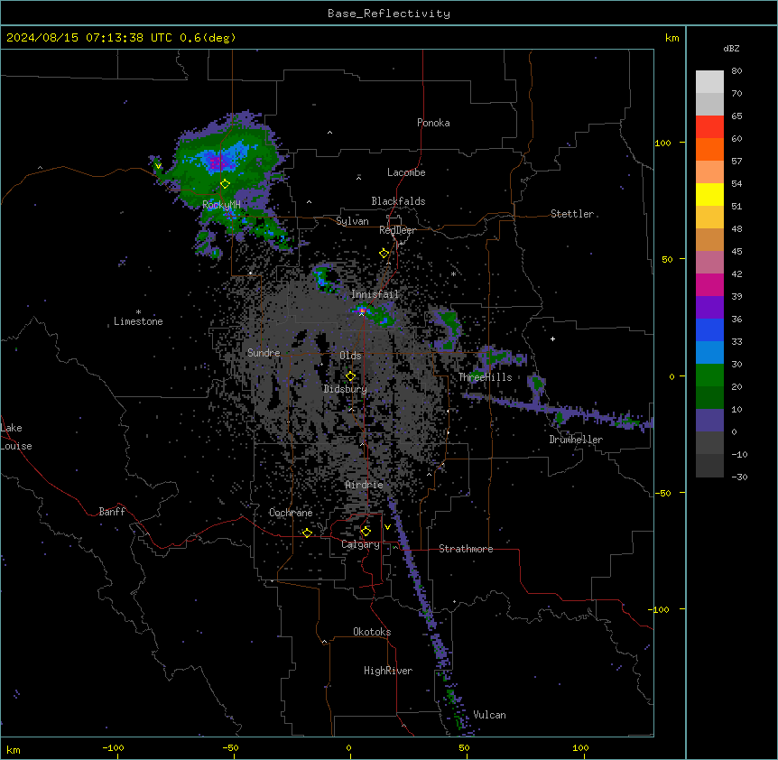Click the magenta storm core northwest of RockyMH
Image resolution: width=778 pixels, height=760 pixels.
point(218,162)
